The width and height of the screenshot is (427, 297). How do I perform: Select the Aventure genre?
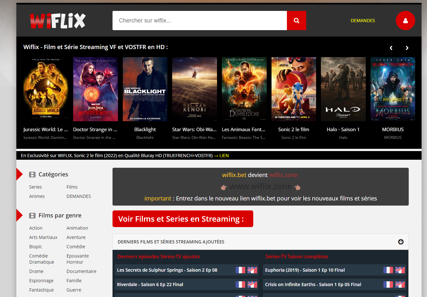(x=76, y=237)
